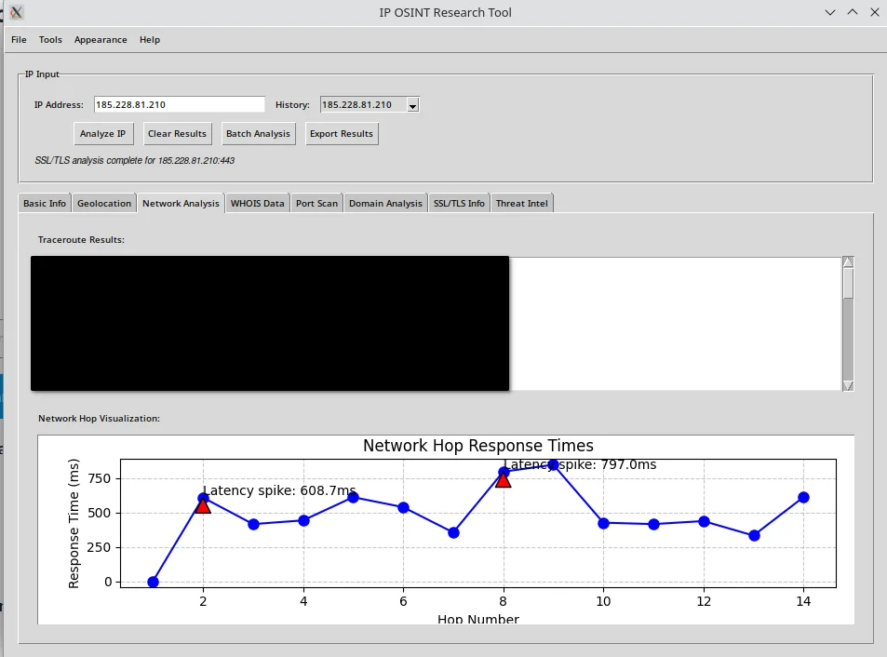Click the 'Hop Number' axis label
The height and width of the screenshot is (657, 887).
pyautogui.click(x=478, y=619)
